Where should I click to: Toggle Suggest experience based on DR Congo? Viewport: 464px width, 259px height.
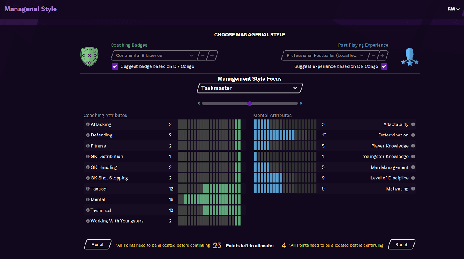tap(384, 66)
